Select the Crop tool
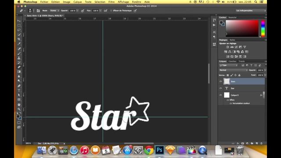The width and height of the screenshot is (281, 158). [x=19, y=39]
